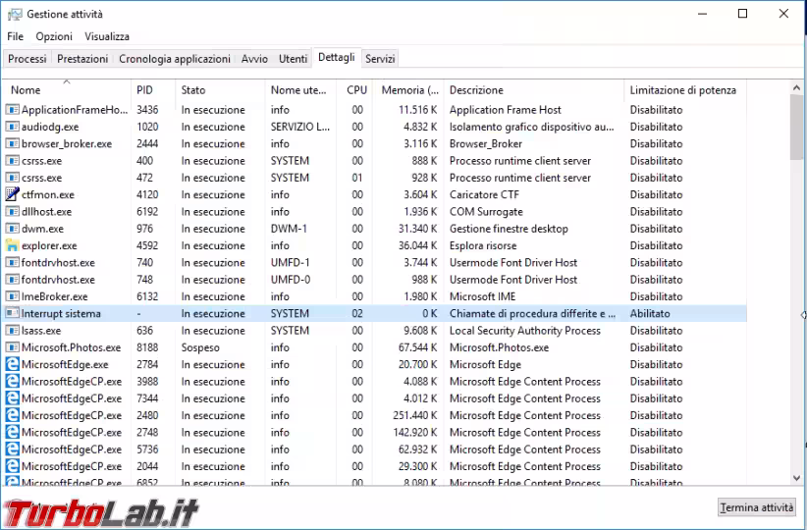This screenshot has width=807, height=530.
Task: Click the lsass.exe process icon
Action: [13, 331]
